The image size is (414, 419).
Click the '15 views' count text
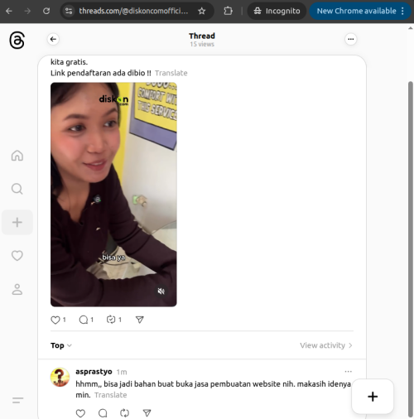[x=202, y=44]
